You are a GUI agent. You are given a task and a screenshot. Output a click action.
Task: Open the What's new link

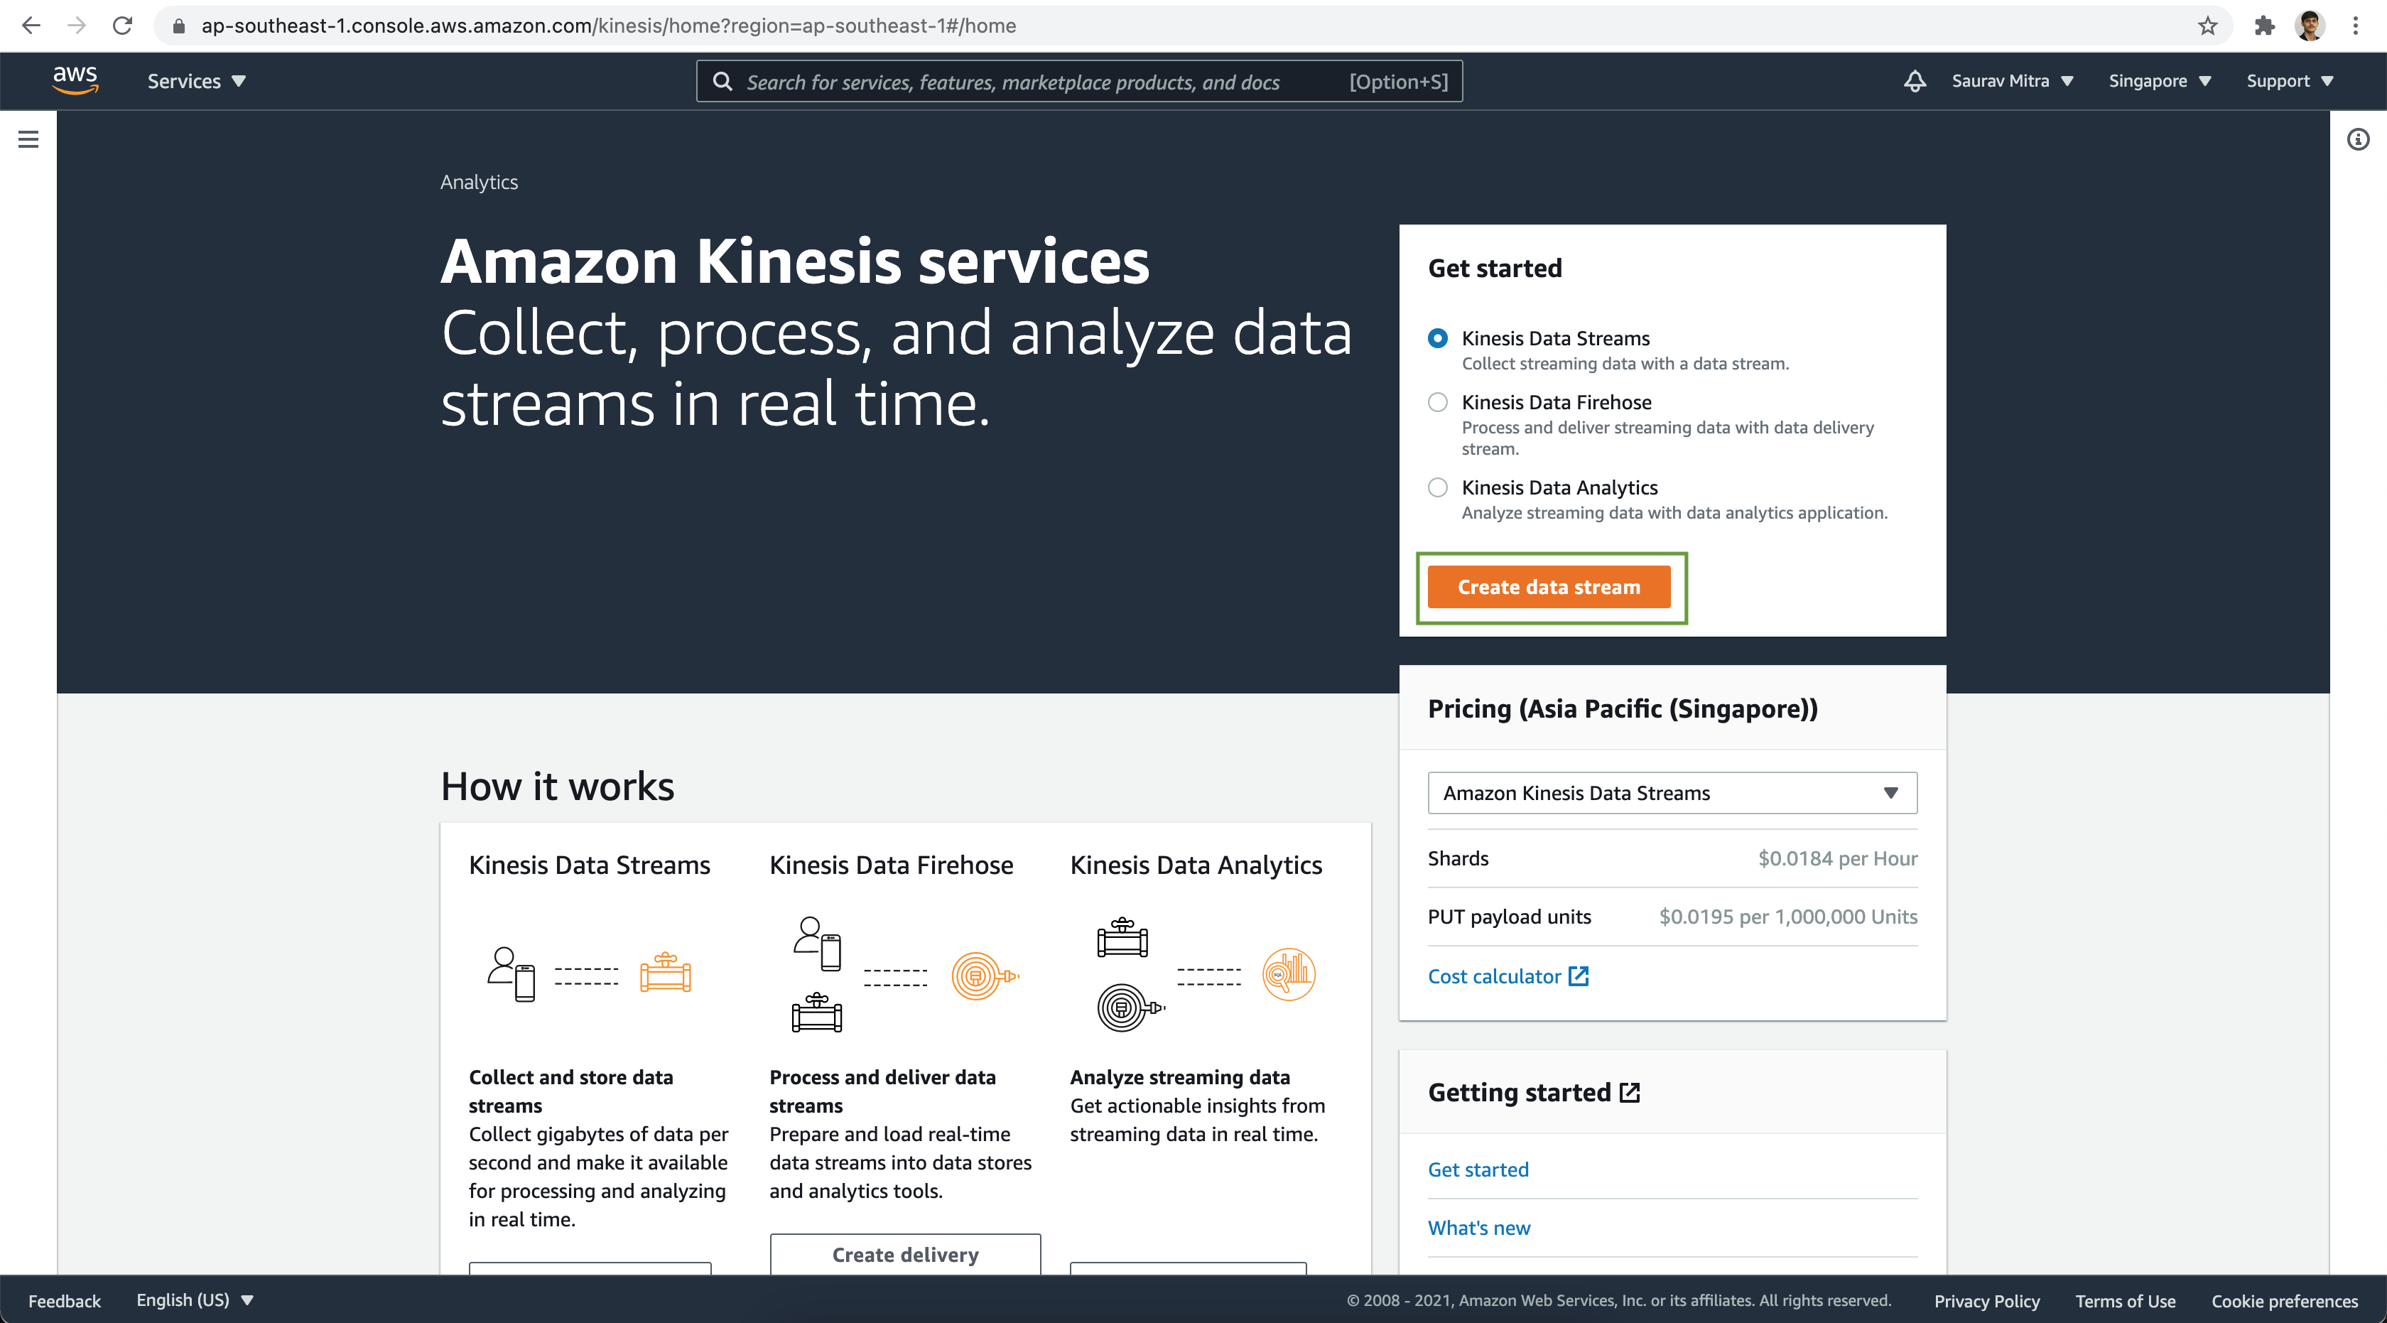(x=1479, y=1228)
